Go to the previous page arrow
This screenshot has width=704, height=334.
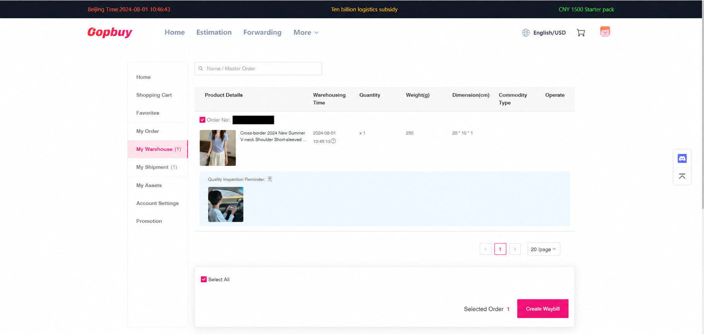tap(485, 249)
